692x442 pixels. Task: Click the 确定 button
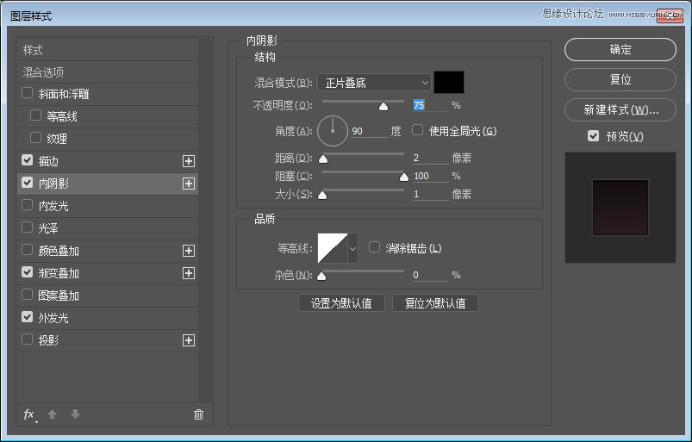620,49
